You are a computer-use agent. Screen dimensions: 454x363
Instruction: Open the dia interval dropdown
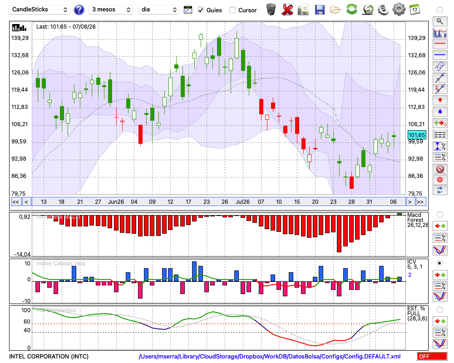click(158, 10)
